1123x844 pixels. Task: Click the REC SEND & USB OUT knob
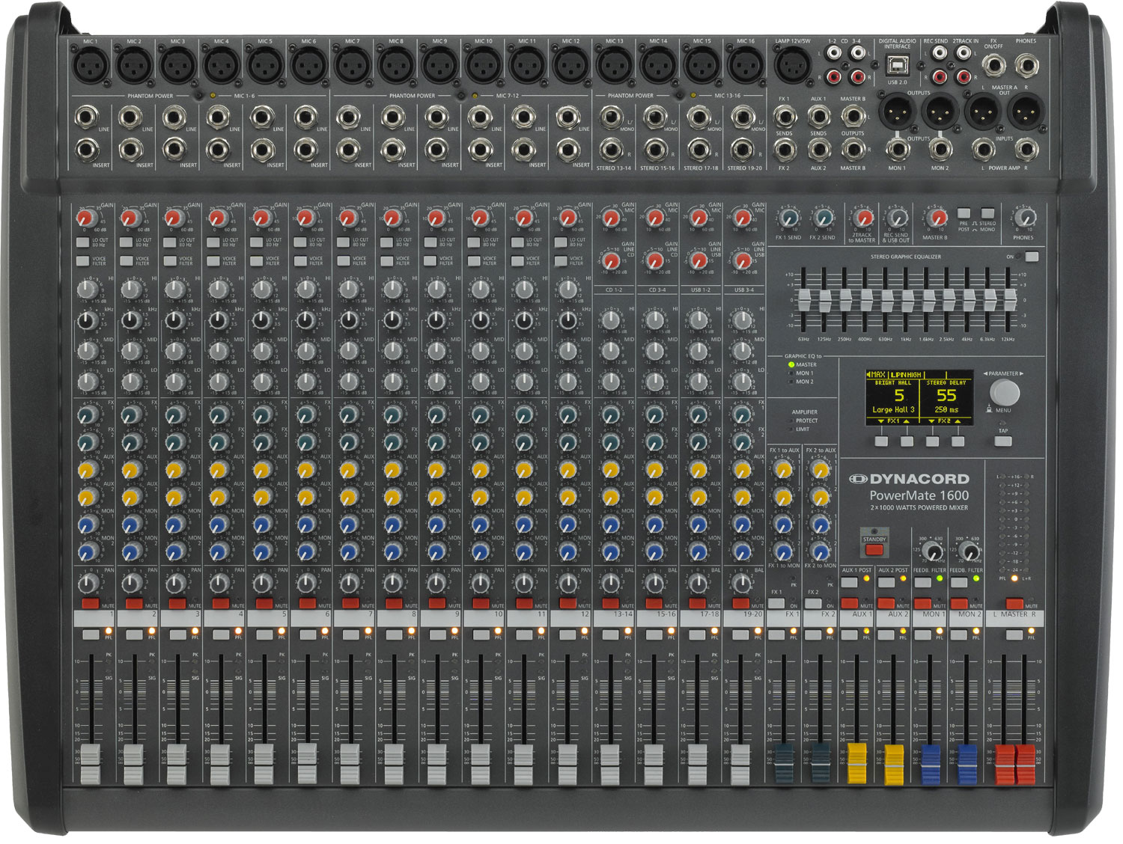(x=897, y=218)
